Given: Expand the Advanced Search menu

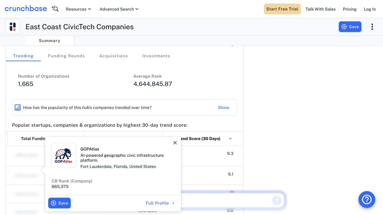Looking at the screenshot, I should tap(119, 9).
